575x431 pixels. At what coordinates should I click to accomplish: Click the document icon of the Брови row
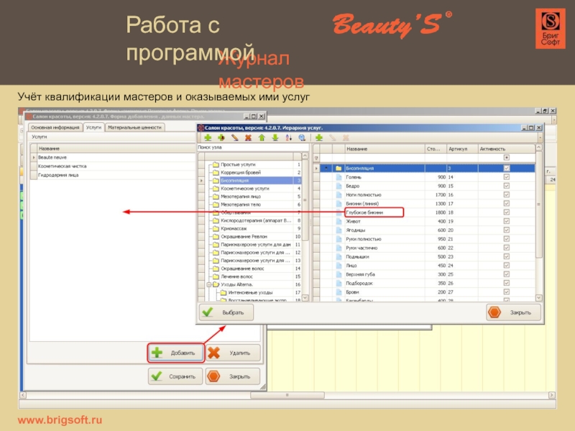[339, 292]
